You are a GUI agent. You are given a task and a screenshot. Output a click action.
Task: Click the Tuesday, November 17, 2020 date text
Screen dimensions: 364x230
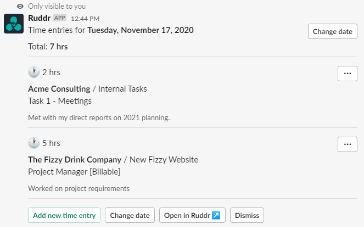click(141, 30)
